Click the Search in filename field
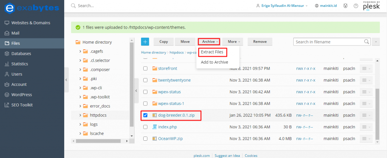The height and width of the screenshot is (158, 387). [x=328, y=42]
